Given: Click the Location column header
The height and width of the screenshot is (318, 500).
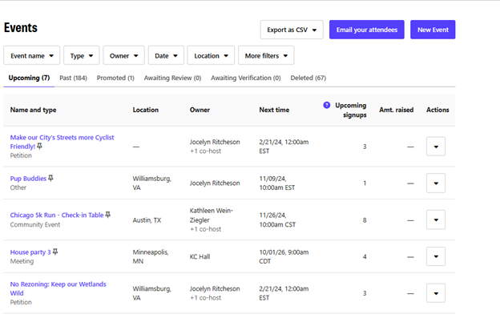Looking at the screenshot, I should (x=145, y=110).
